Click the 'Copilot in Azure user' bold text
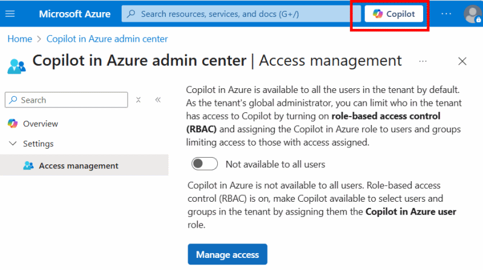This screenshot has width=483, height=270. coord(410,211)
